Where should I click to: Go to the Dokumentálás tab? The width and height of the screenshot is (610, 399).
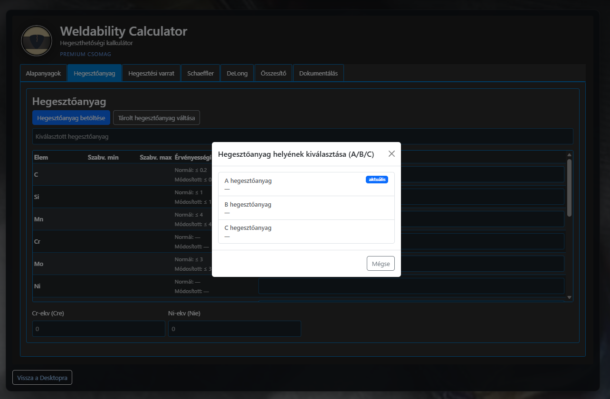coord(318,74)
